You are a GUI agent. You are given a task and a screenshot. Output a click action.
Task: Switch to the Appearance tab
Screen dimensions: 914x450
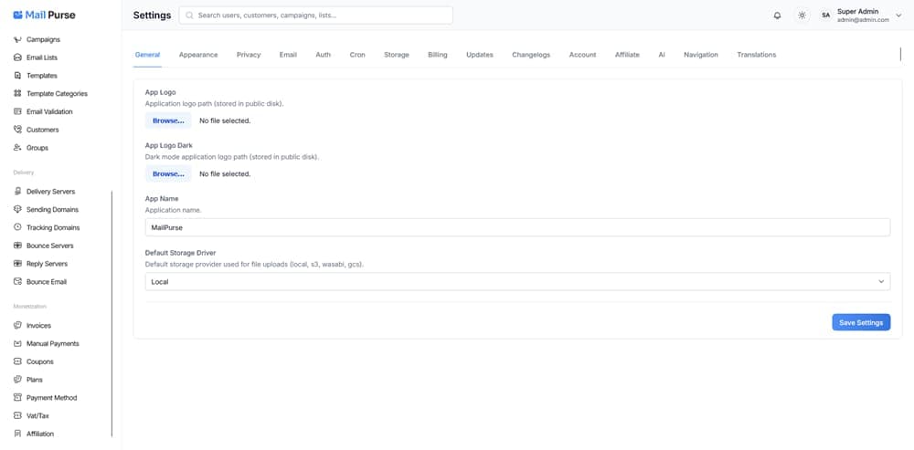click(198, 55)
